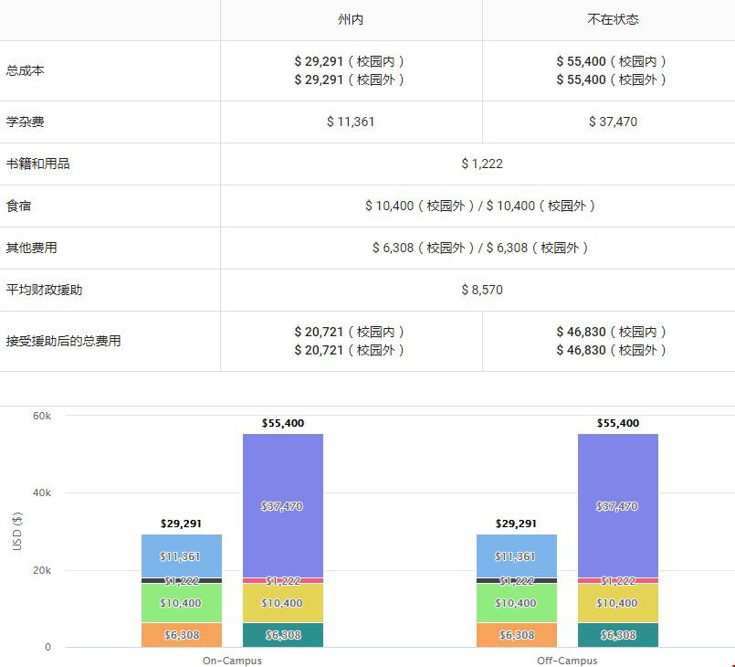Click the Off-Campus x-axis label
The height and width of the screenshot is (667, 735).
[x=567, y=661]
